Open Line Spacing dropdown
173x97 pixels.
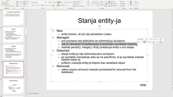[x=71, y=2]
